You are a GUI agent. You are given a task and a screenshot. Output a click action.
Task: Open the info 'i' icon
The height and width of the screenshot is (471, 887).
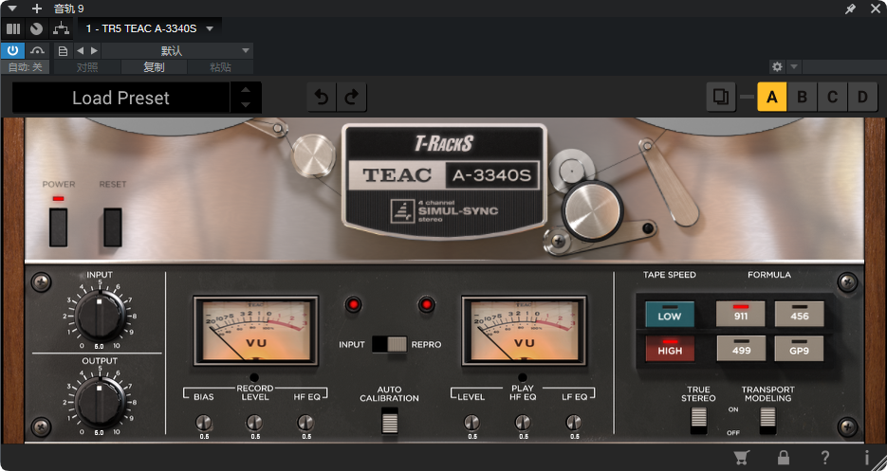tap(867, 457)
